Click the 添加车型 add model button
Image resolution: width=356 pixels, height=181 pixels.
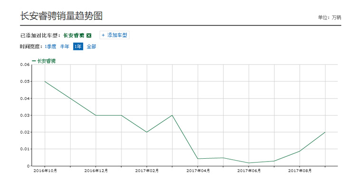114,35
